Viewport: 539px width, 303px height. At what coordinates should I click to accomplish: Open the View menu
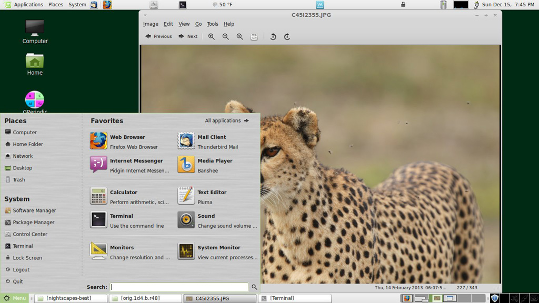pos(184,24)
